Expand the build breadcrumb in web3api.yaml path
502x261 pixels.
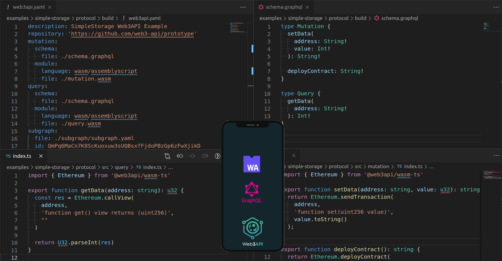coord(108,18)
